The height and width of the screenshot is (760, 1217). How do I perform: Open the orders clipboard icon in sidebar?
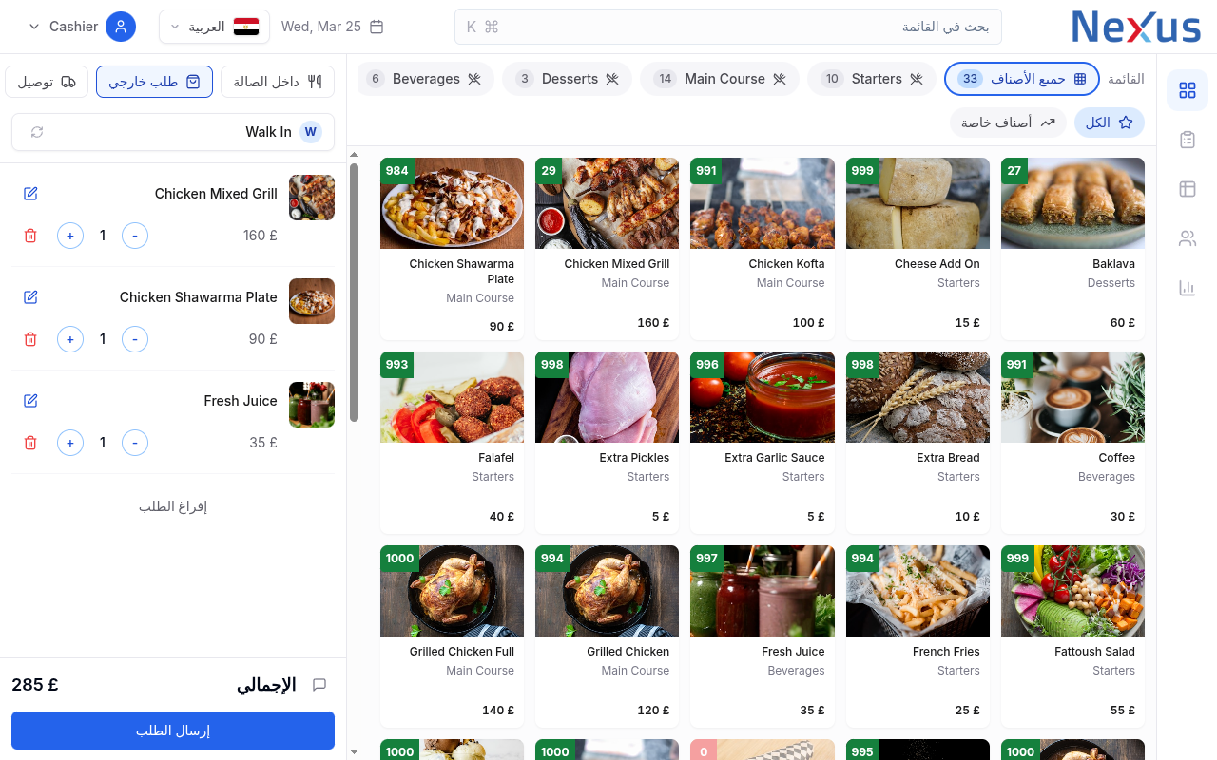(x=1187, y=140)
